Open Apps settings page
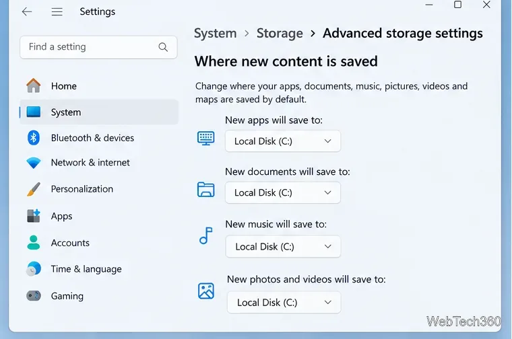The width and height of the screenshot is (512, 339). coord(98,216)
